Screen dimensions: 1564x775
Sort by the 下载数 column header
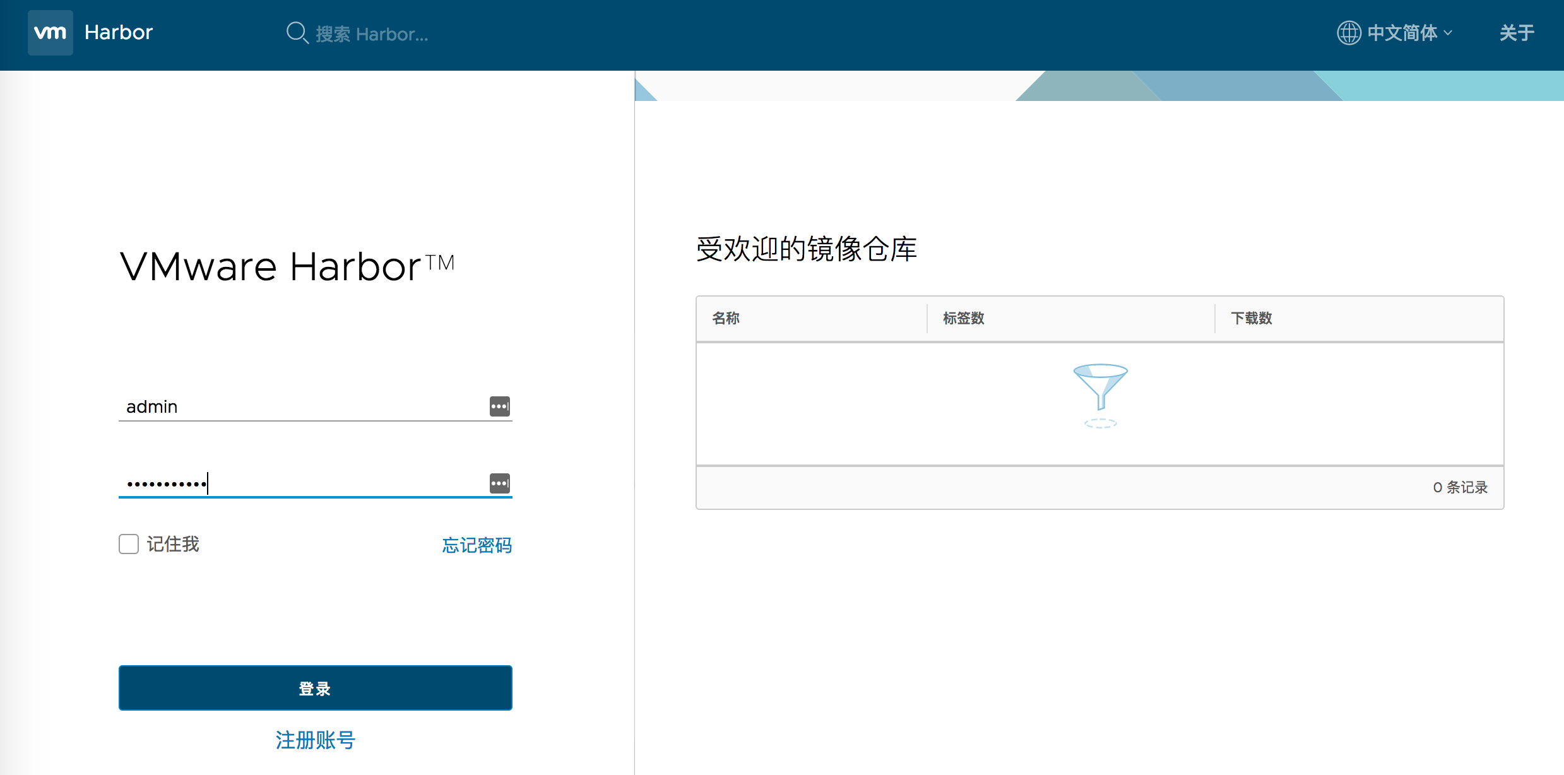(x=1251, y=318)
